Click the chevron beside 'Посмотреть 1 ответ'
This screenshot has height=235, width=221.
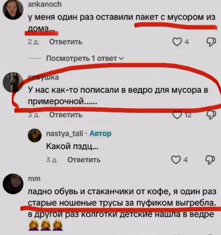122,59
